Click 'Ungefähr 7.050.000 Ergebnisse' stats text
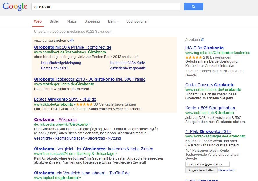 coord(73,32)
